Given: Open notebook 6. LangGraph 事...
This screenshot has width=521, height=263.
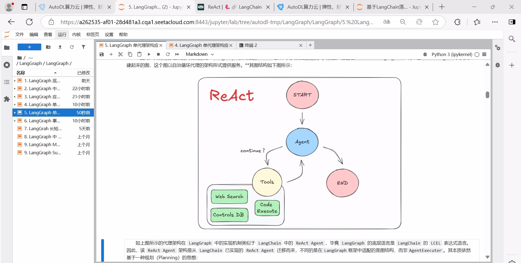Looking at the screenshot, I should pos(42,121).
